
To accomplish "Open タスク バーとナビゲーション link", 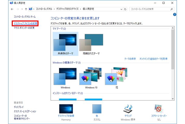I will pyautogui.click(x=25, y=112).
